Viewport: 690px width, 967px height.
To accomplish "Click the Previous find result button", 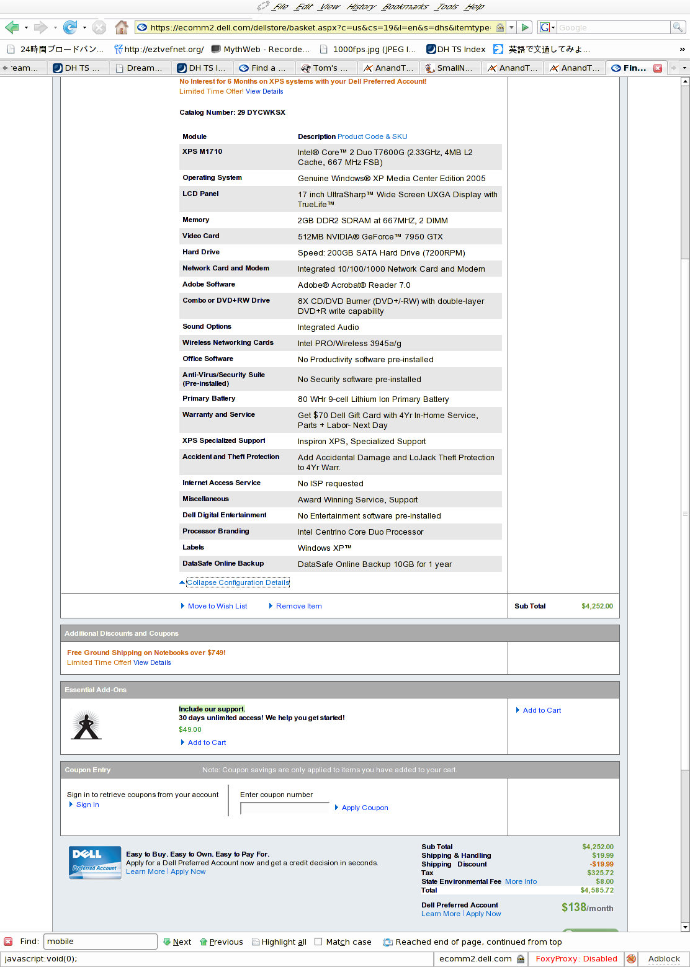I will pos(221,942).
